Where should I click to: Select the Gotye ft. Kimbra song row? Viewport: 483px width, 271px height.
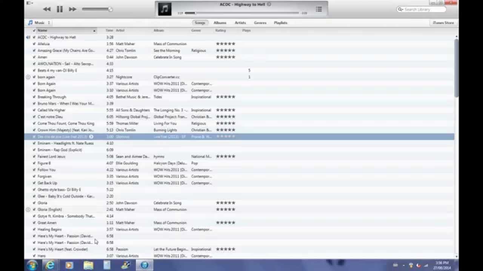240,216
